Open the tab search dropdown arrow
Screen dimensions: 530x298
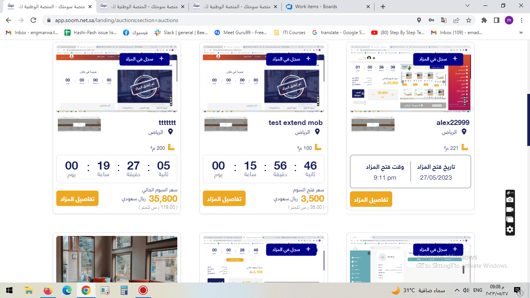coord(468,6)
